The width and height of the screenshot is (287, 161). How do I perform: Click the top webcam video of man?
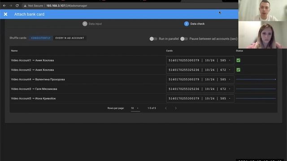click(x=263, y=10)
